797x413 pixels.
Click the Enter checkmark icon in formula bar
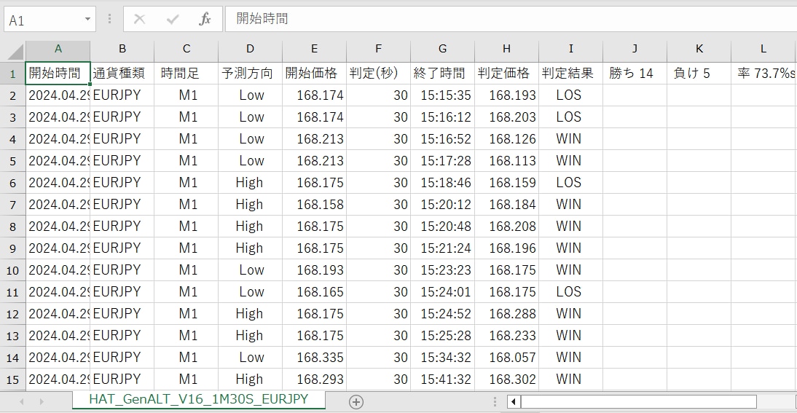173,20
